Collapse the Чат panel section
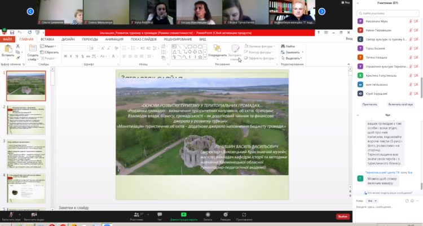The width and height of the screenshot is (423, 226). (358, 115)
